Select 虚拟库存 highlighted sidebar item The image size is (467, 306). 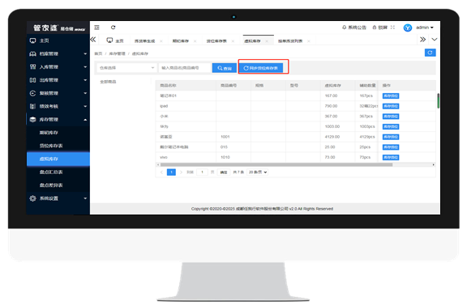click(58, 159)
